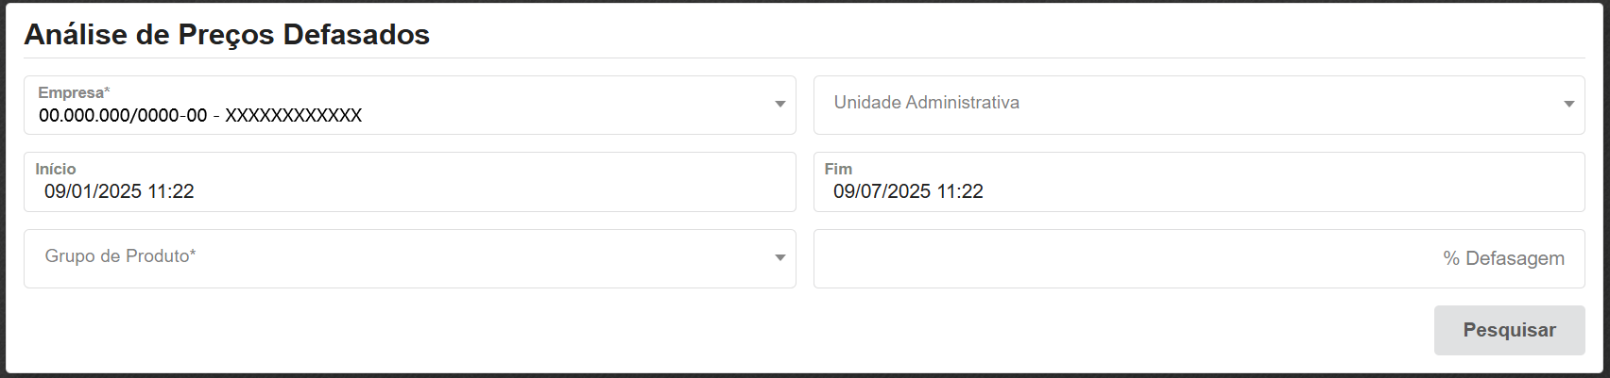Click the Unidade Administrativa placeholder text
1610x378 pixels.
tap(926, 103)
